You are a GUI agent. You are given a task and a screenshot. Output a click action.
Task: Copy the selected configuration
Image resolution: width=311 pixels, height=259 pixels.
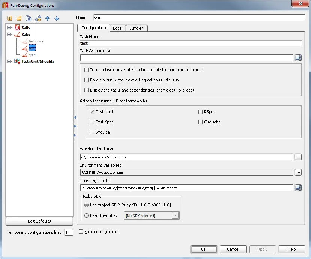tap(29, 18)
